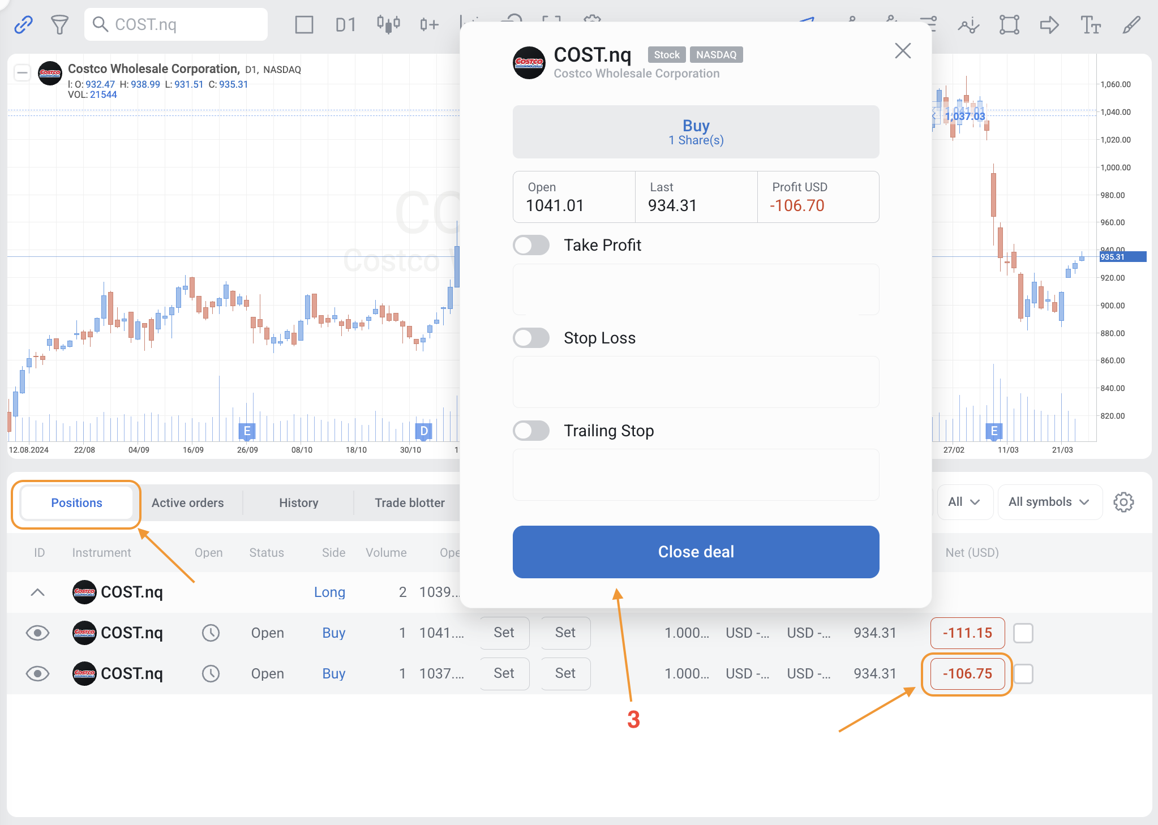Enable the Take Profit toggle

click(531, 245)
